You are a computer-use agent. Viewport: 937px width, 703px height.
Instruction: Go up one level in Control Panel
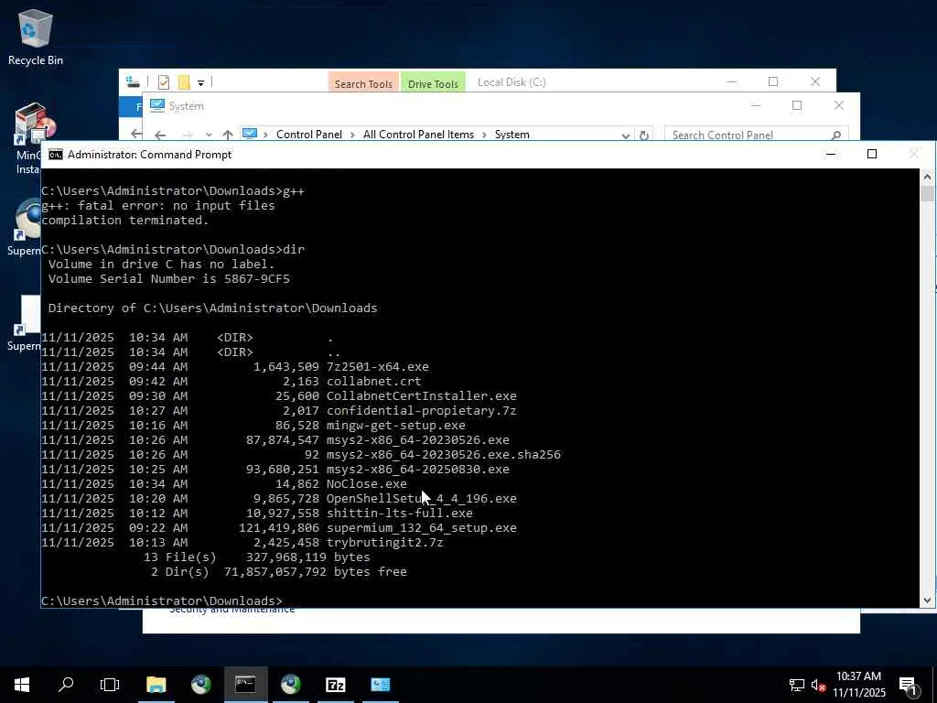(x=228, y=135)
